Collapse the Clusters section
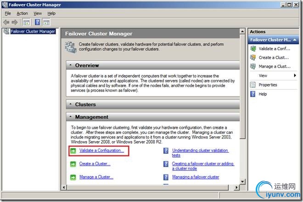The width and height of the screenshot is (303, 202). tap(71, 104)
